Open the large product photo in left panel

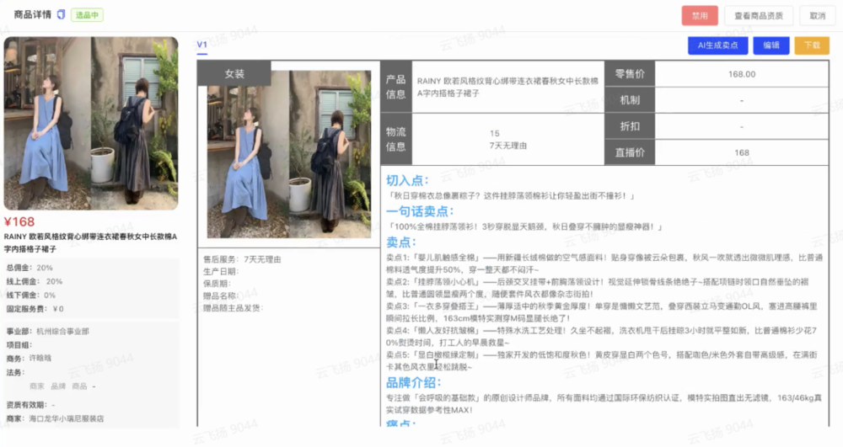pos(91,123)
